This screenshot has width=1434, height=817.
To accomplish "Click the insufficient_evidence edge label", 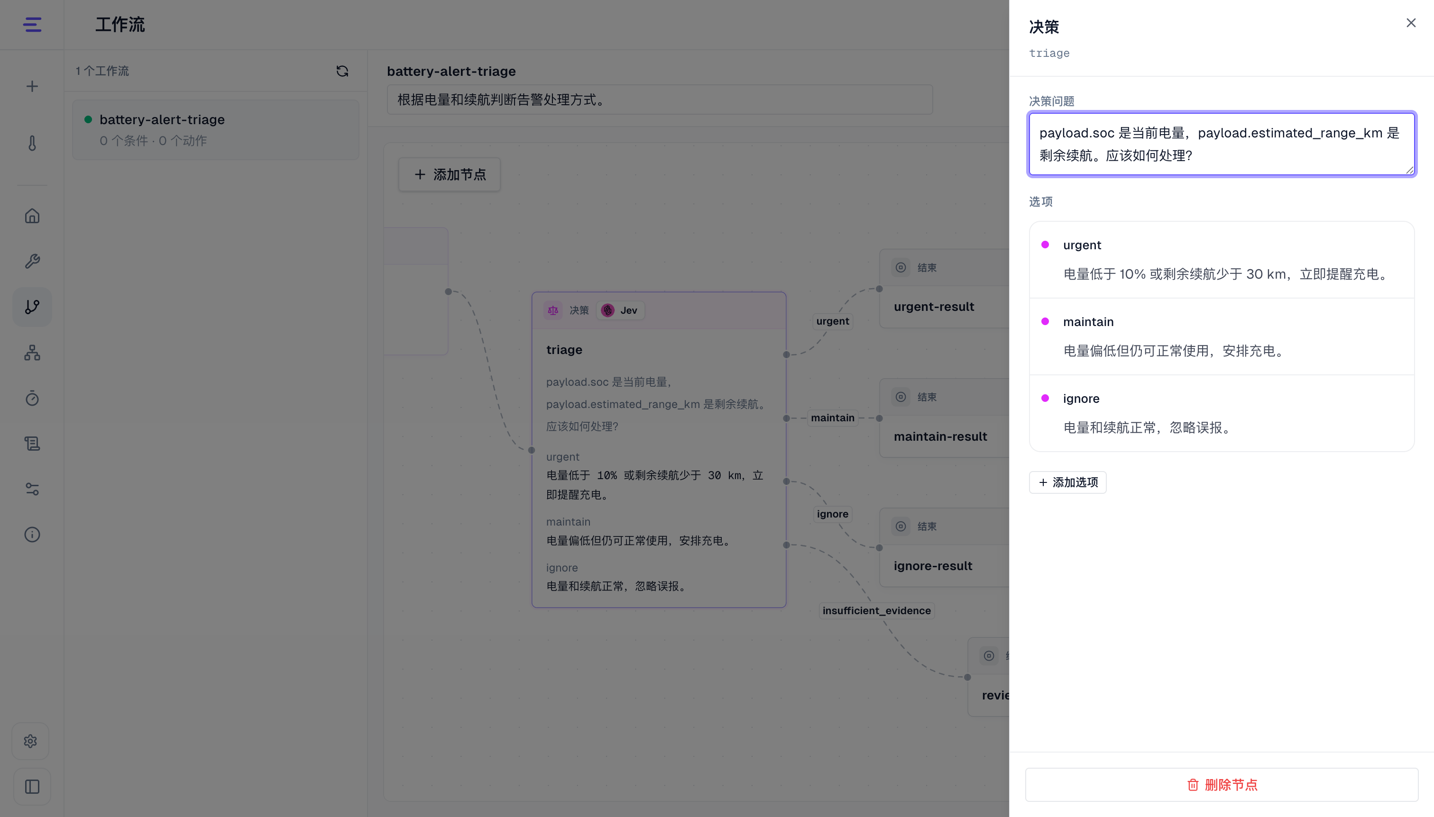I will [x=876, y=610].
